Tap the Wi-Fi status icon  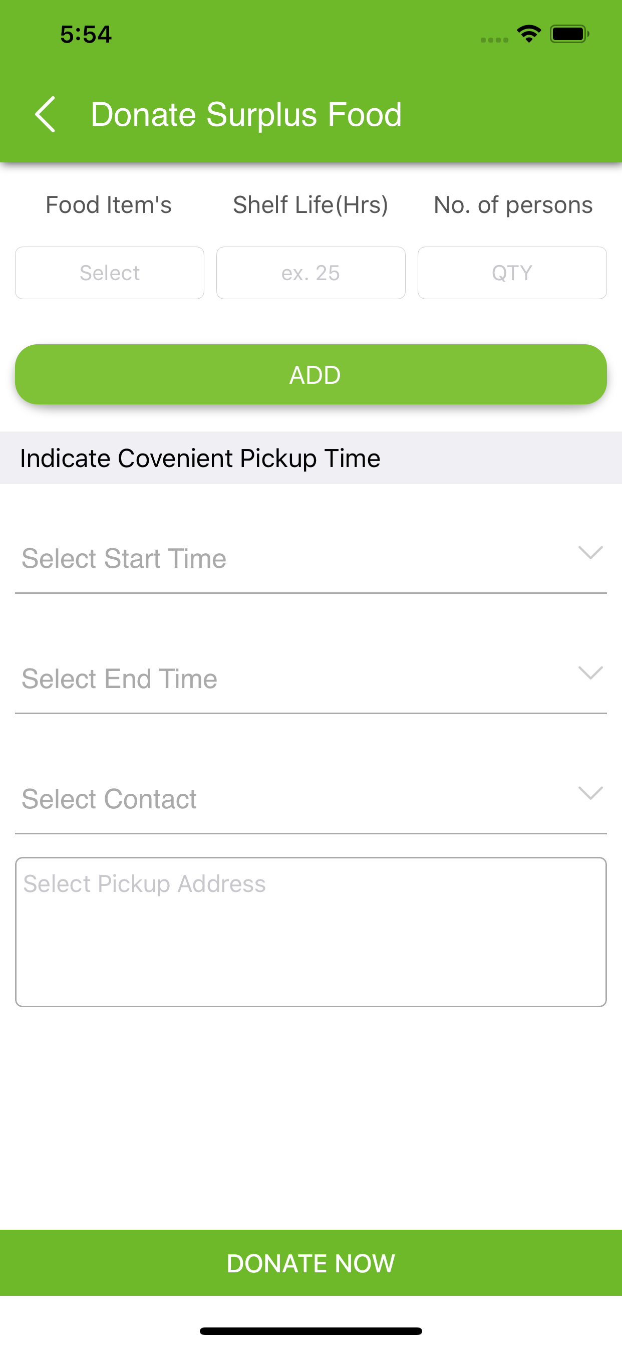click(529, 34)
